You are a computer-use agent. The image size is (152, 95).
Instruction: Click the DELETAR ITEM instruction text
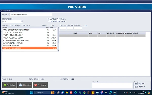pos(139,83)
